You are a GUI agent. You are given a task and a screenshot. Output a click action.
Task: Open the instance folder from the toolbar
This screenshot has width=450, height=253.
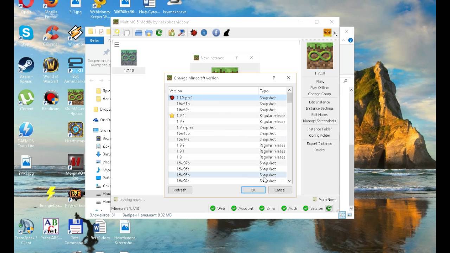point(139,33)
